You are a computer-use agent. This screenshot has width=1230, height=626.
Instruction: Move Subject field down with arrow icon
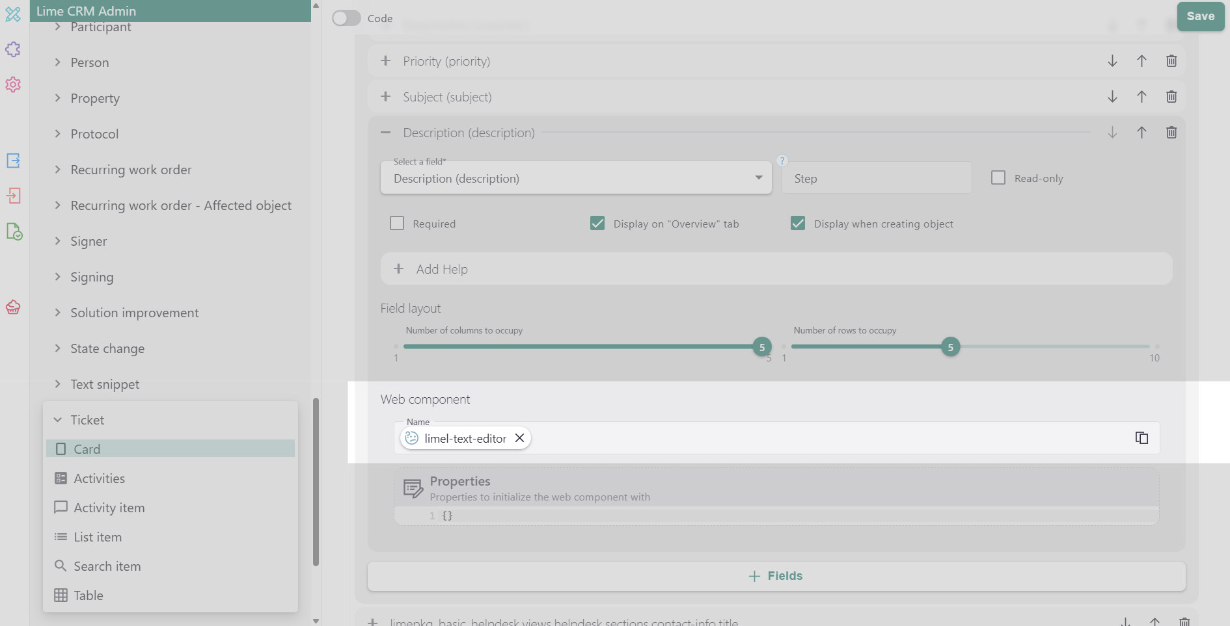[x=1112, y=97]
